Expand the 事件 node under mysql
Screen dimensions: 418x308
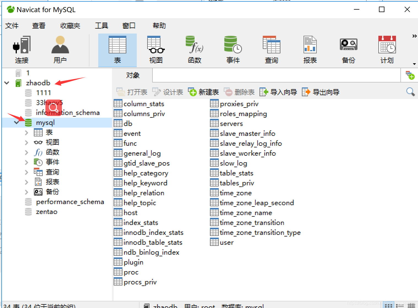click(x=26, y=162)
